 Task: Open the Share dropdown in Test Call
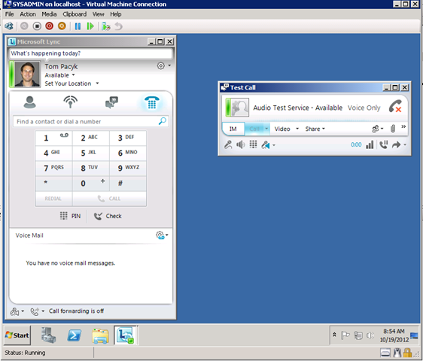coord(323,129)
